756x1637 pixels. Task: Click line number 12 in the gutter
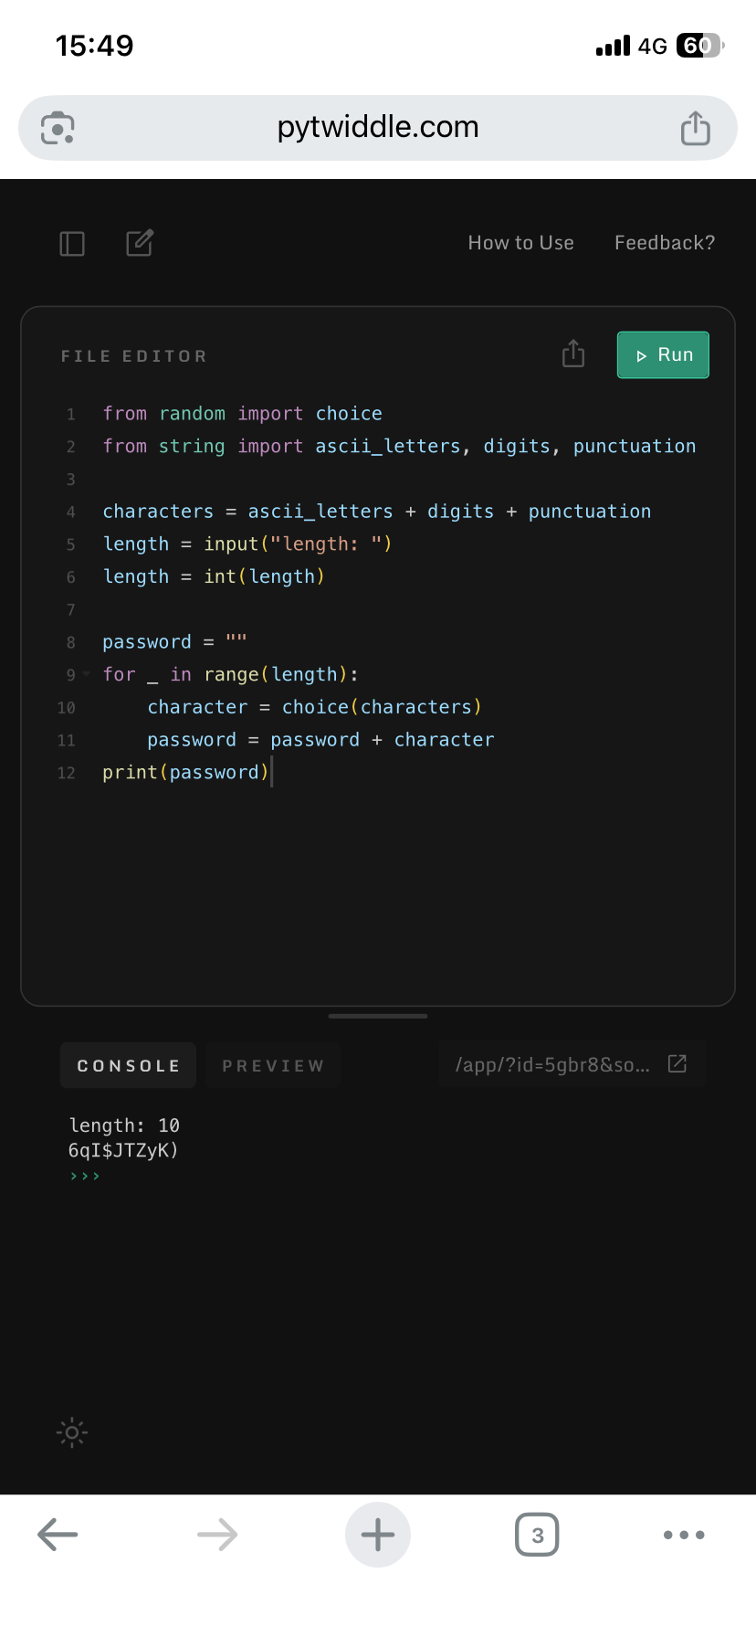[x=67, y=773]
